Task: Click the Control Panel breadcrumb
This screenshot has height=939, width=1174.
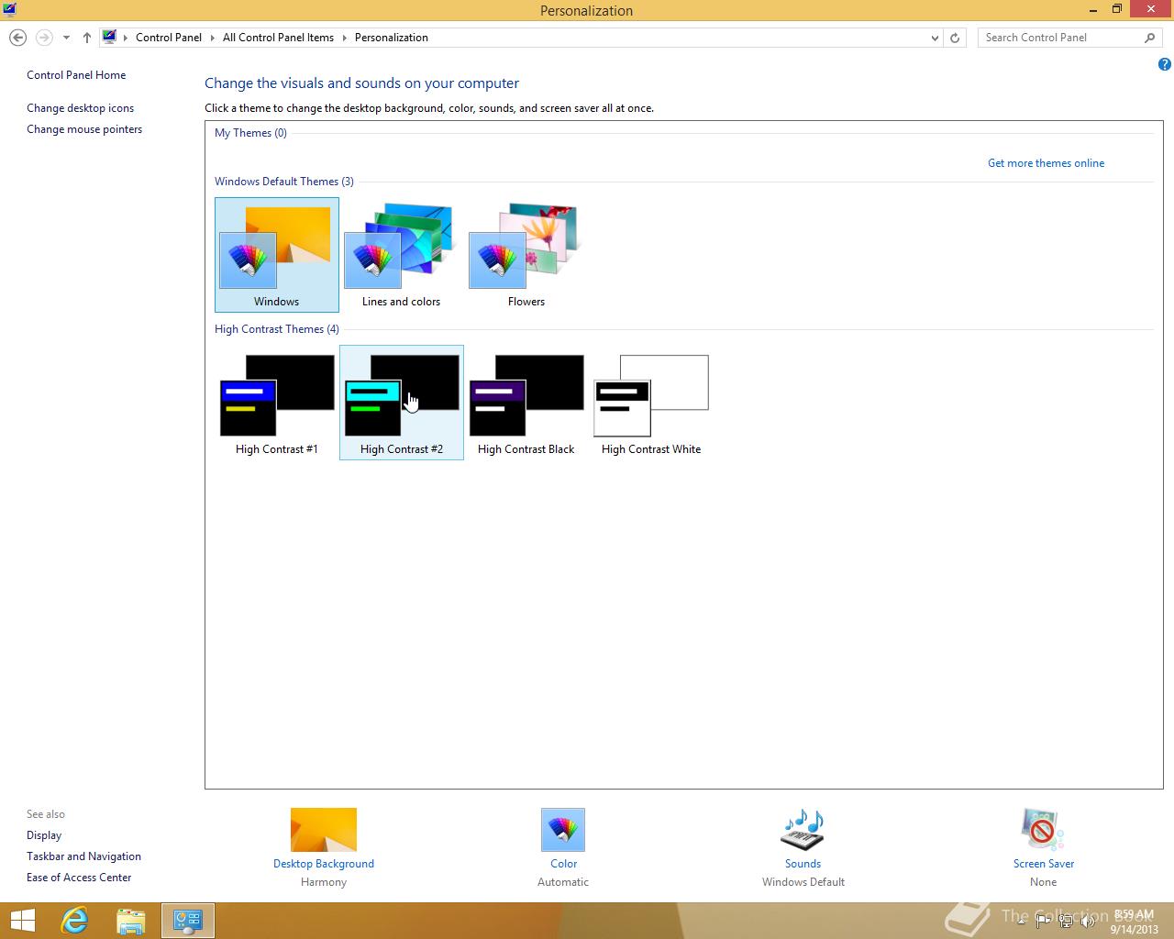Action: pyautogui.click(x=169, y=38)
